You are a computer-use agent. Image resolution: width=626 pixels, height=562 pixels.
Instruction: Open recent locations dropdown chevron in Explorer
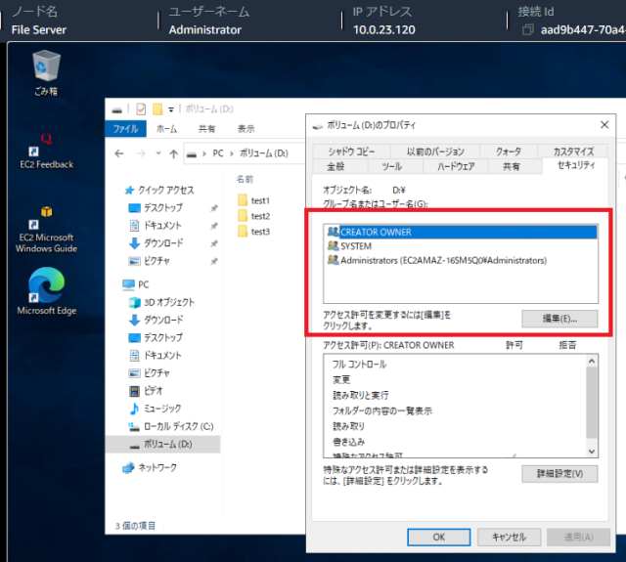(x=158, y=153)
